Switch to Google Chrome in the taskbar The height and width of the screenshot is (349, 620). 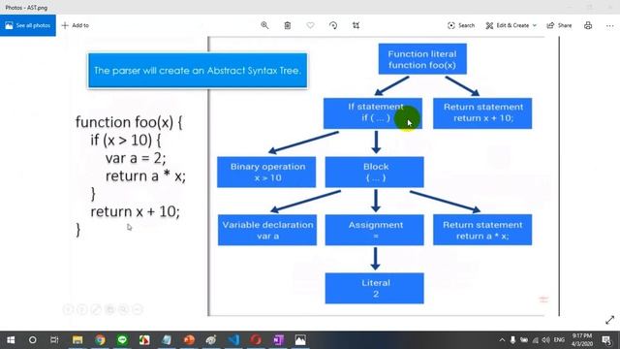(100, 340)
